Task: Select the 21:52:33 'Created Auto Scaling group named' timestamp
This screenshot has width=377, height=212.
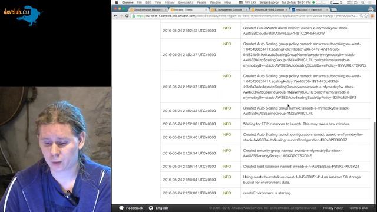Action: (189, 111)
